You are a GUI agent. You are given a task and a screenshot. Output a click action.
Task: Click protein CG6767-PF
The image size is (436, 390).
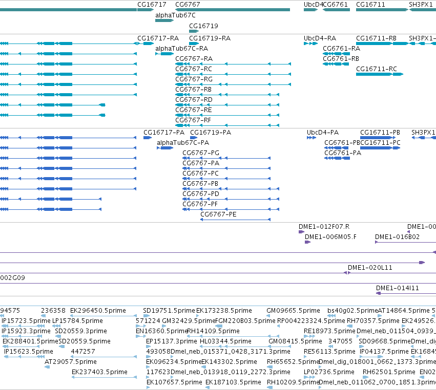click(x=231, y=209)
